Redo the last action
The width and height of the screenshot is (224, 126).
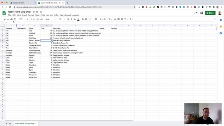(8, 19)
